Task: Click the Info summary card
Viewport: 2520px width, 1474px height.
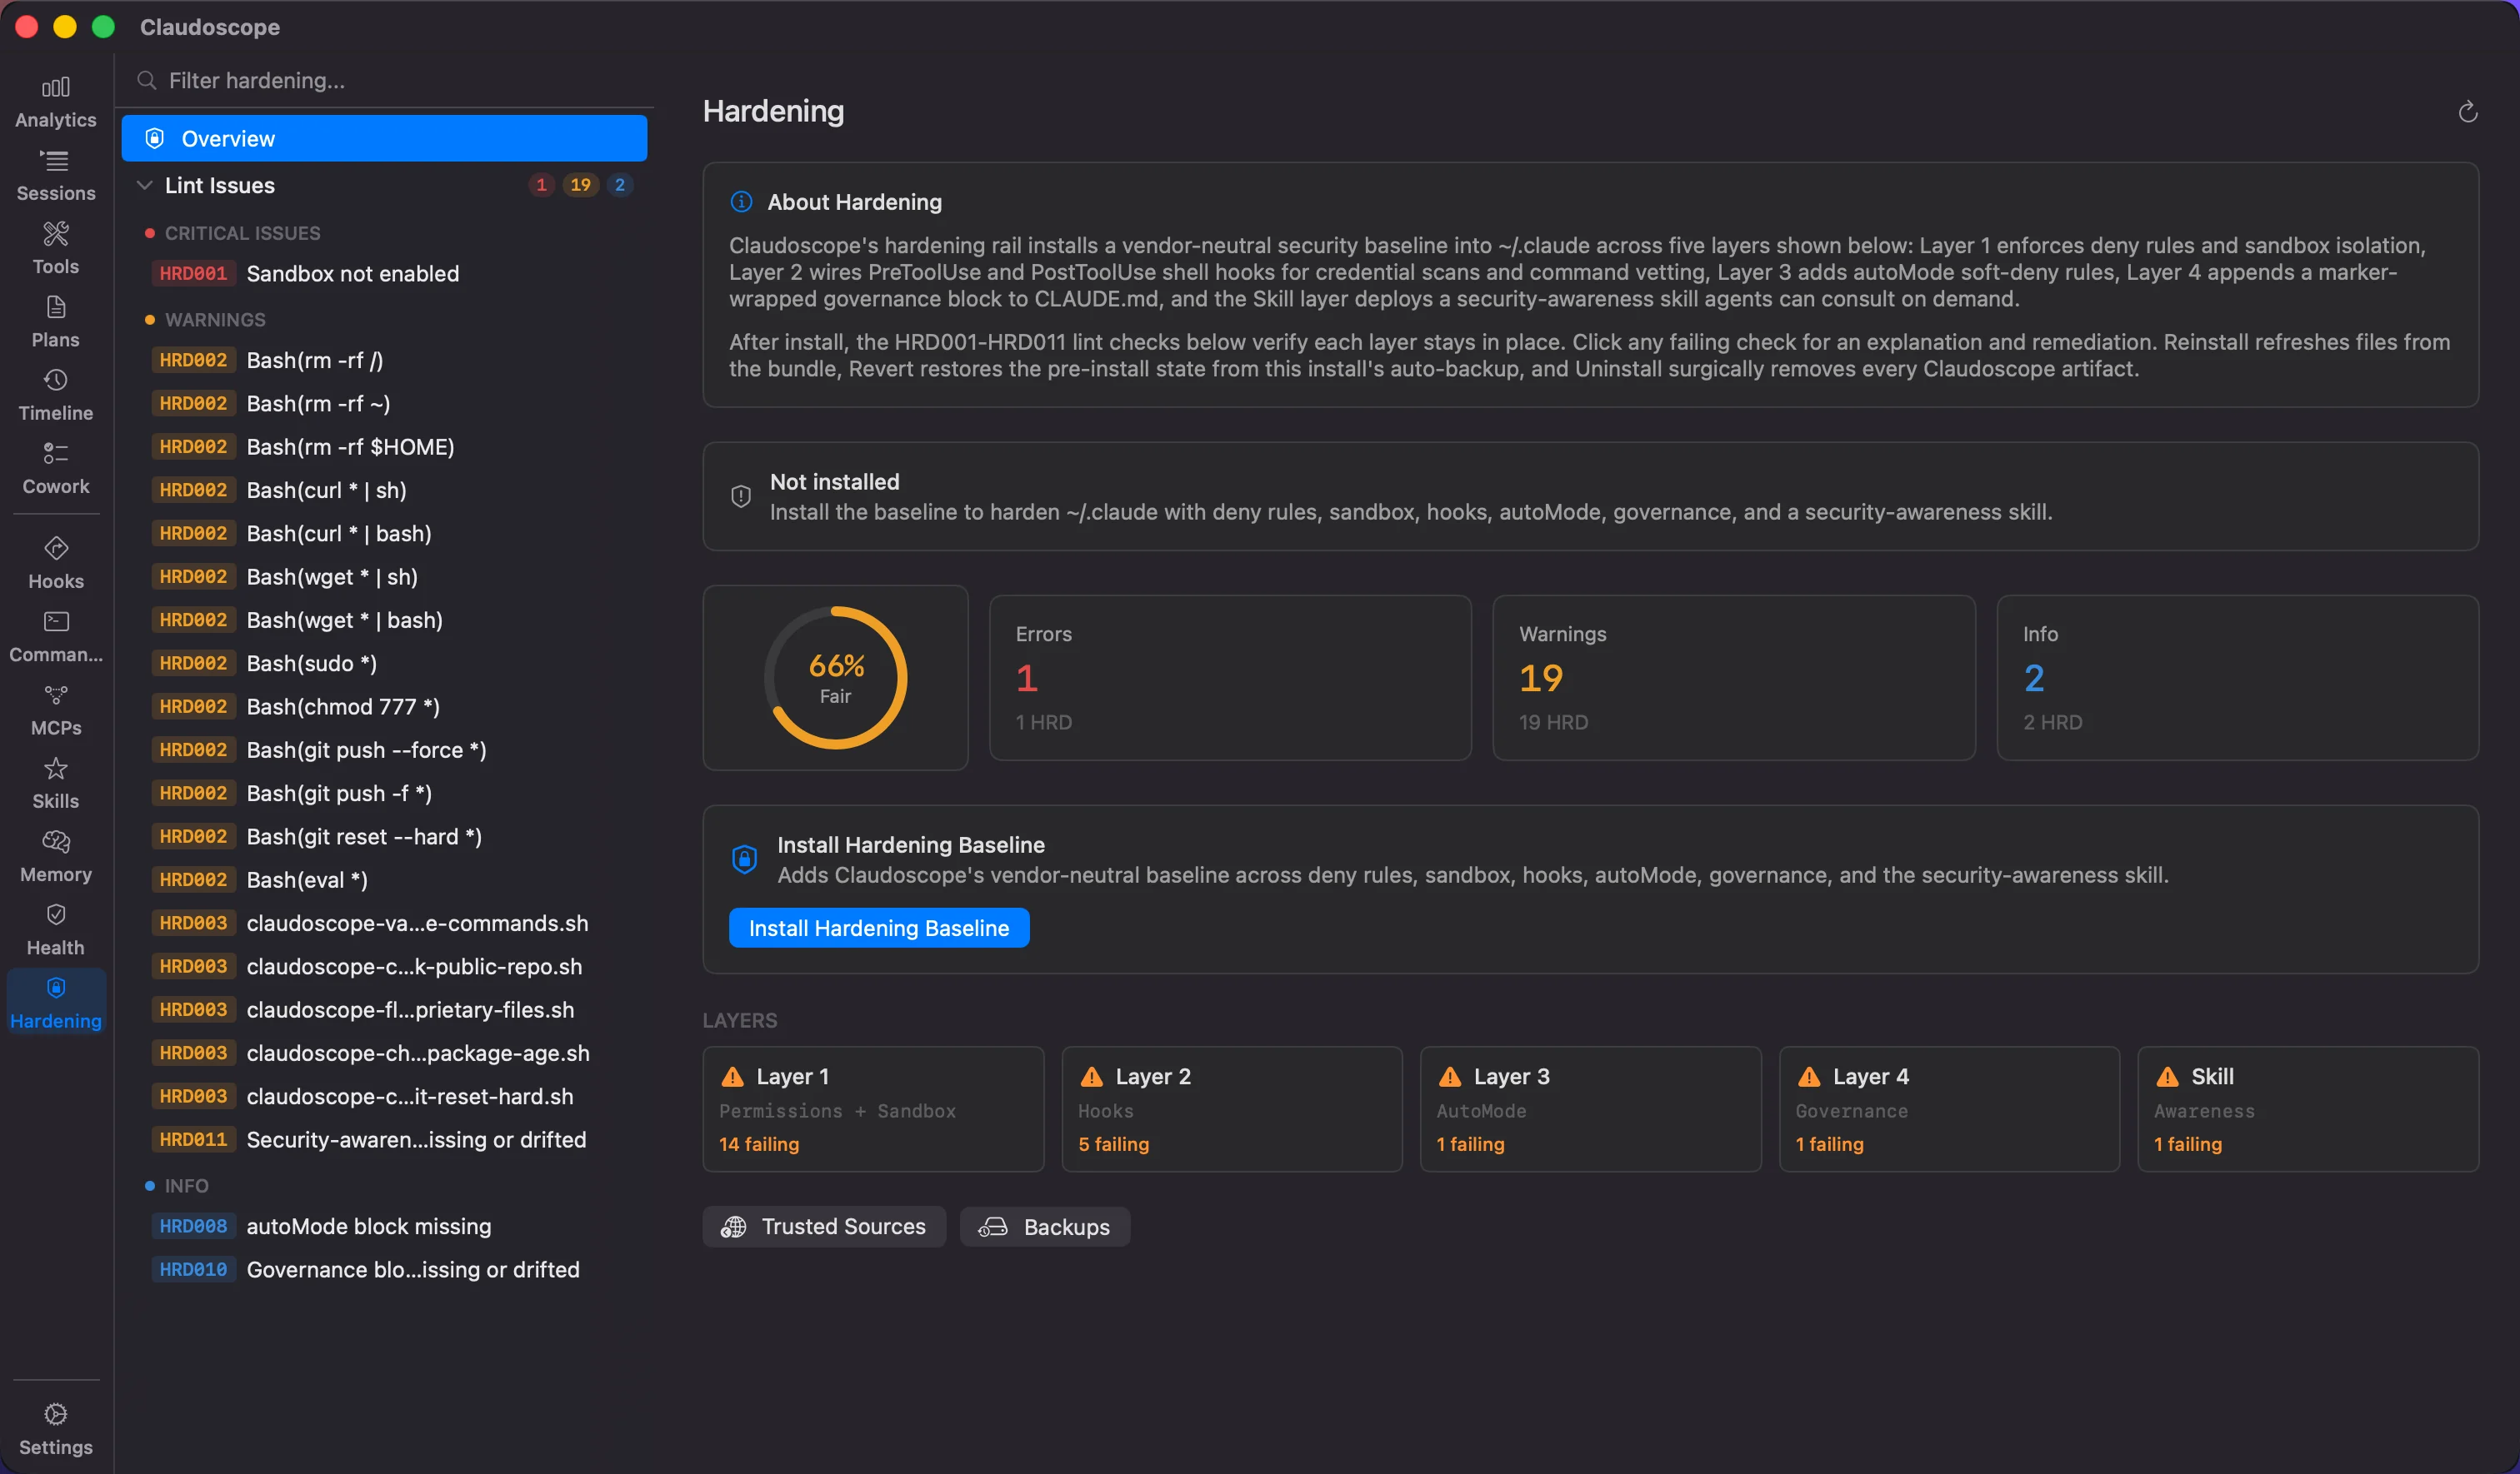Action: 2238,678
